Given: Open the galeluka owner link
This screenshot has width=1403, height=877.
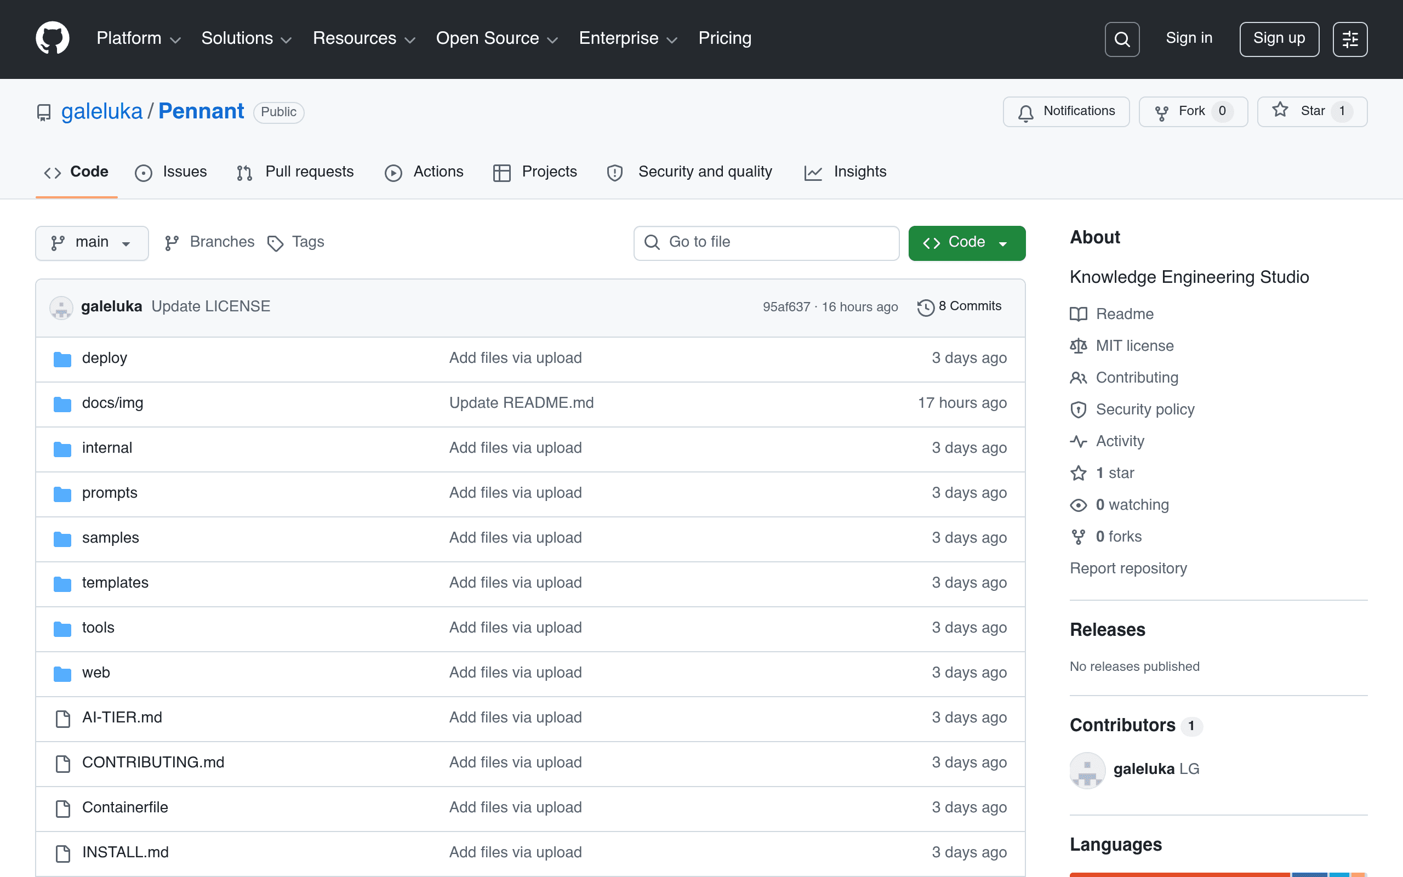Looking at the screenshot, I should (x=102, y=111).
